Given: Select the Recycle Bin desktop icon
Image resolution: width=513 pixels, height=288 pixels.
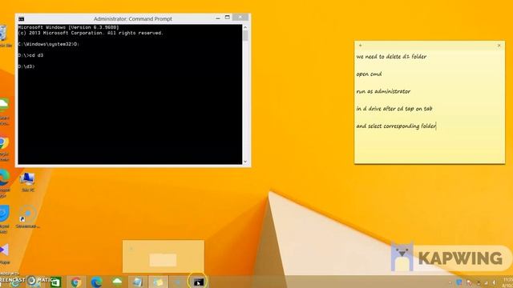Looking at the screenshot, I should pos(4,36).
